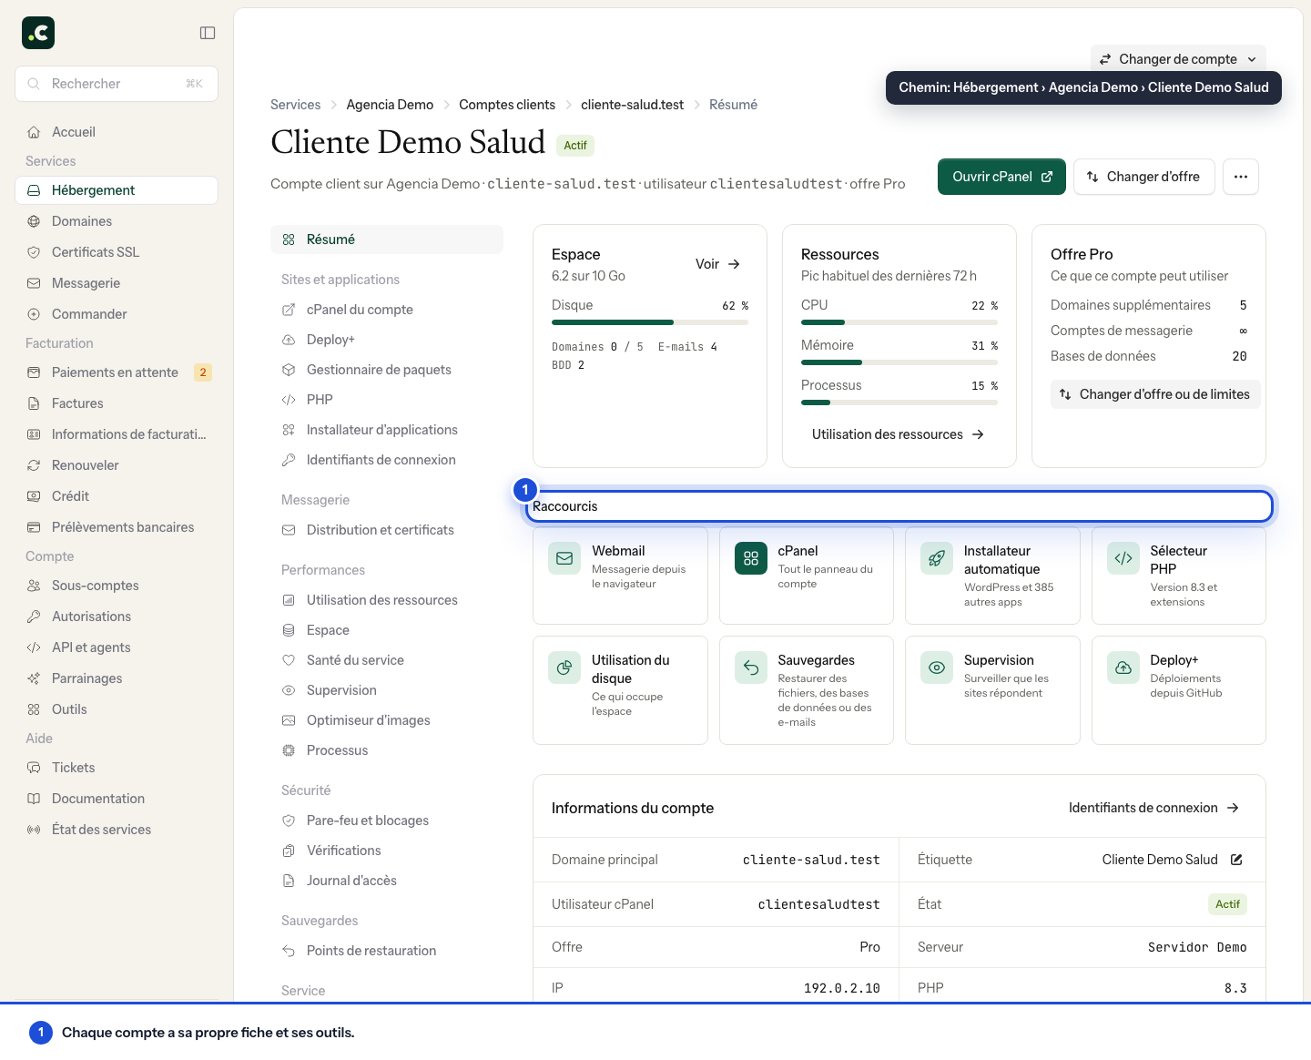Open Tickets in the sidebar
Image resolution: width=1311 pixels, height=1060 pixels.
[x=117, y=768]
